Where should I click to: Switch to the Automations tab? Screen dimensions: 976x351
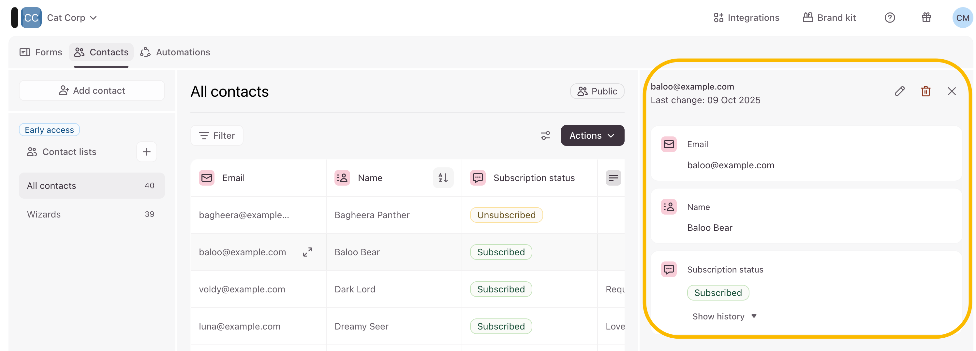coord(175,52)
